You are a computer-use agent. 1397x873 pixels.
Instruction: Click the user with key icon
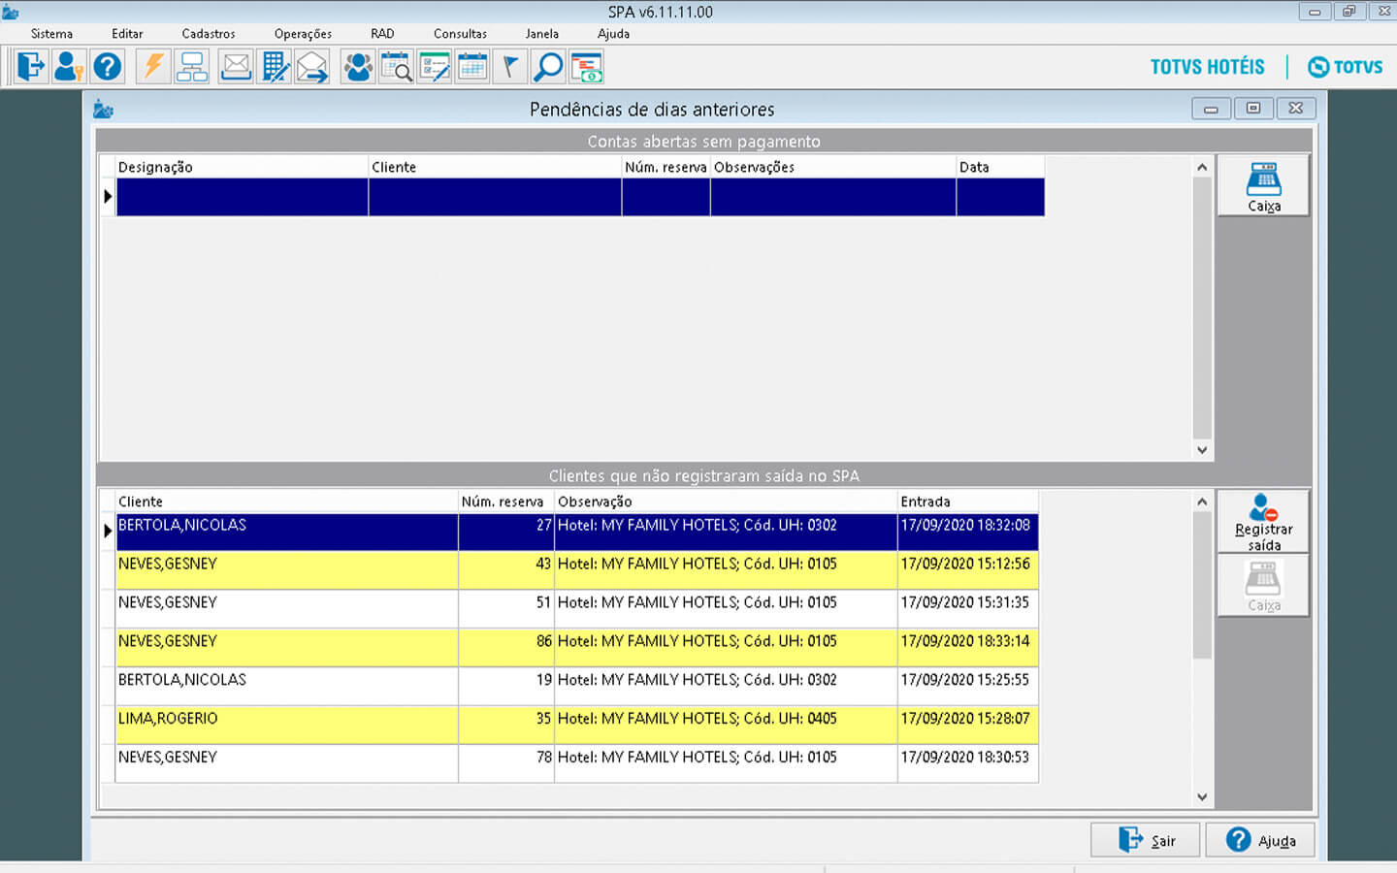pos(68,67)
